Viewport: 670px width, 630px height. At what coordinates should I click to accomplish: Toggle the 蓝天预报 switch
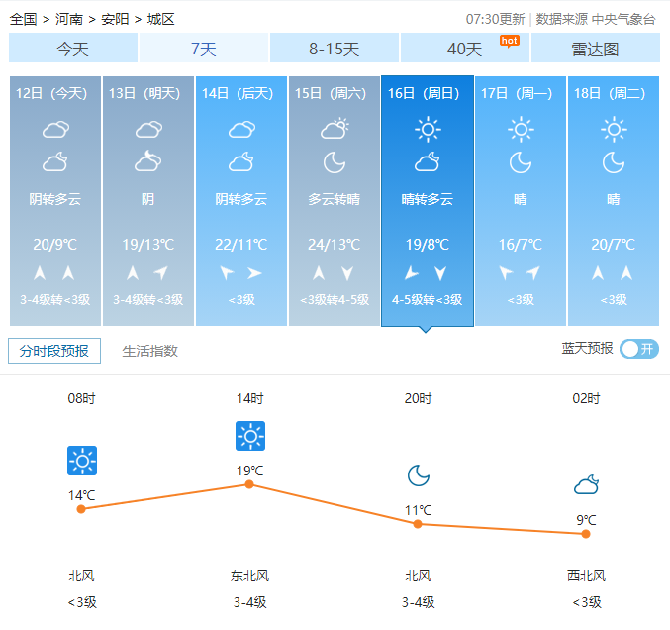coord(639,349)
